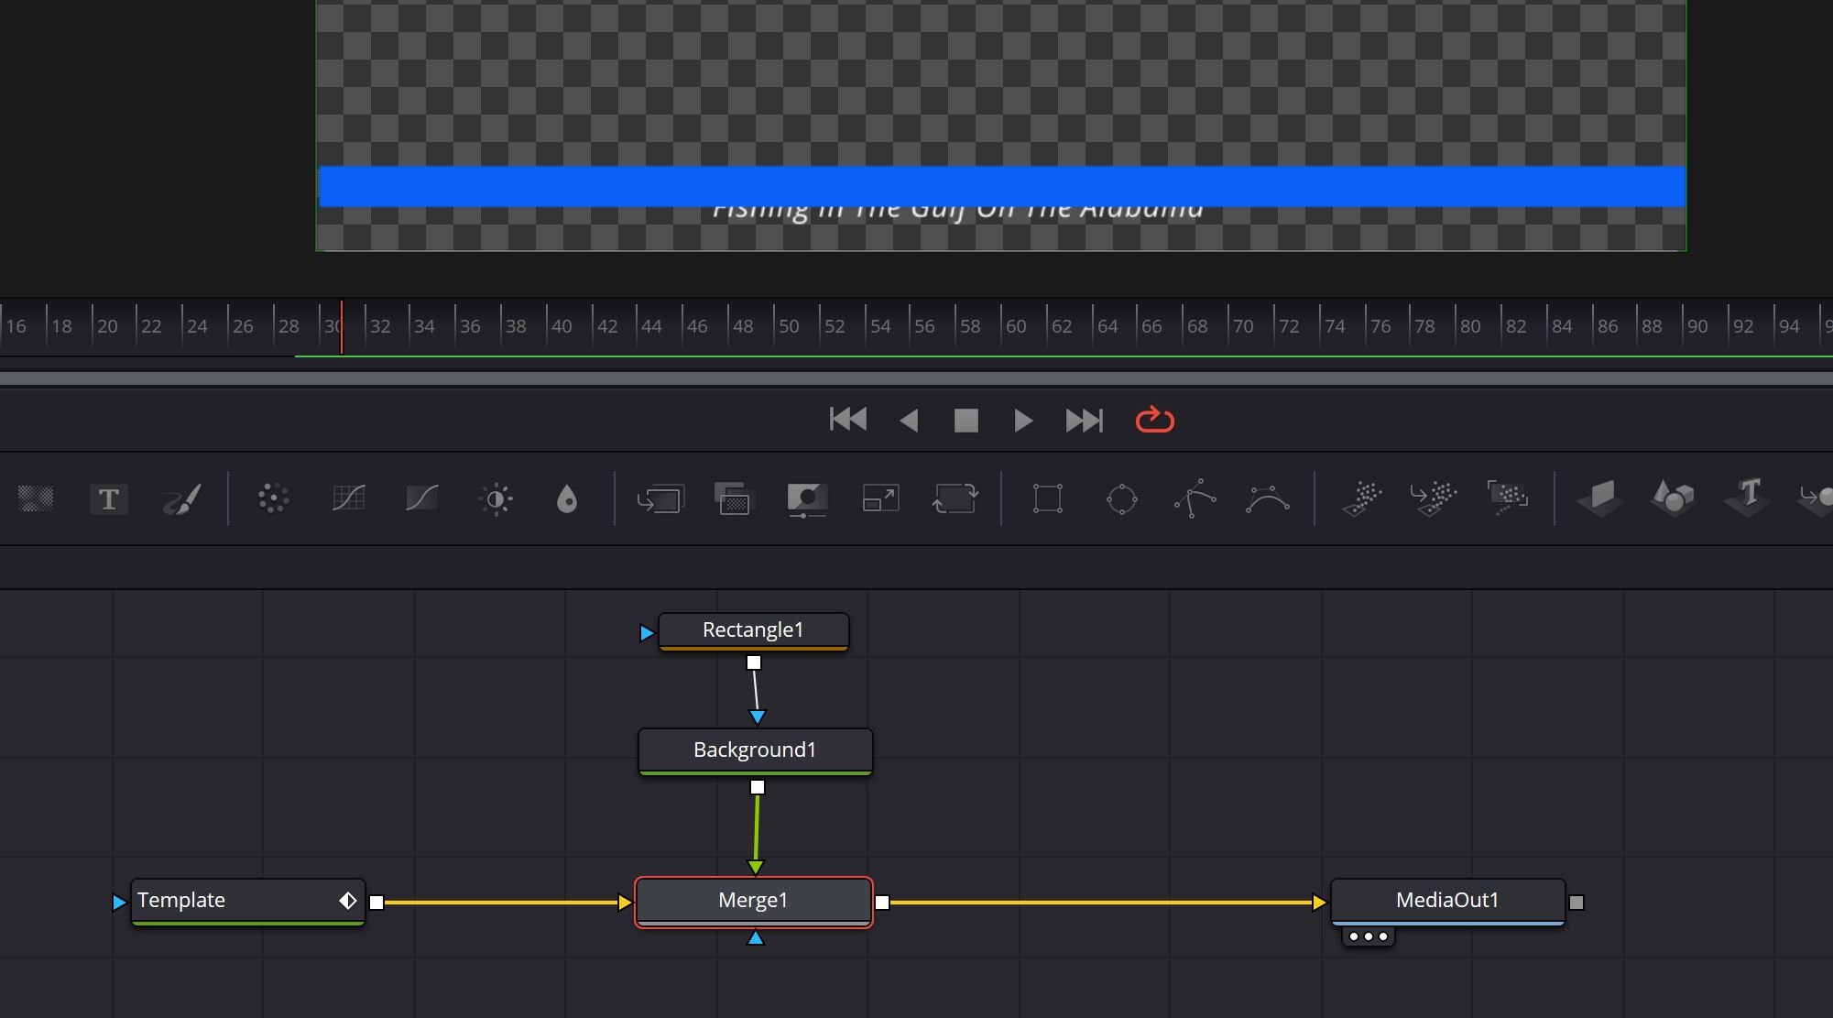Toggle the red loop playback button

pos(1154,420)
